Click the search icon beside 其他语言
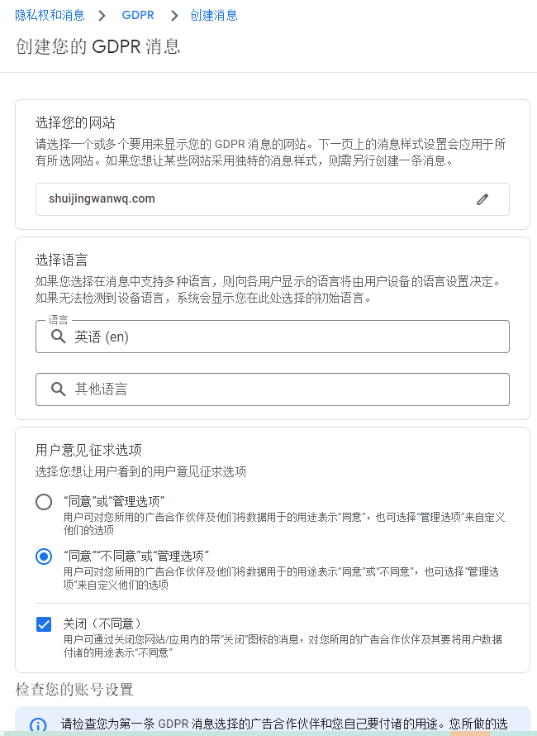The image size is (537, 736). [x=58, y=389]
